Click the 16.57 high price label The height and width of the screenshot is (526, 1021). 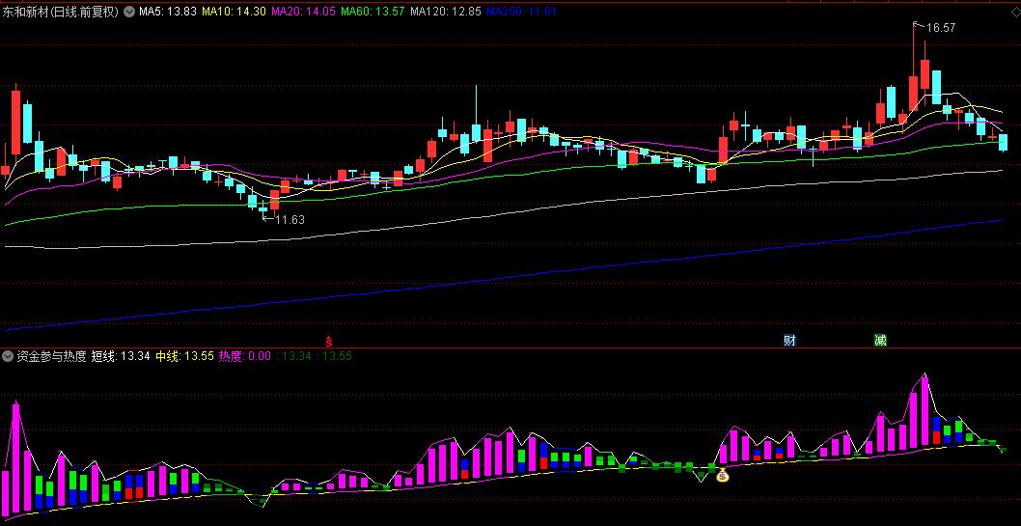pos(940,27)
